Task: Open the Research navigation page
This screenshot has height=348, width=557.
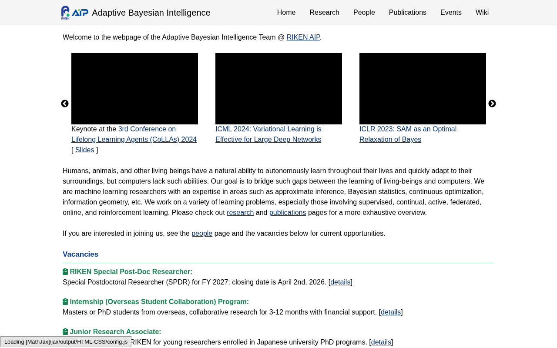Action: pyautogui.click(x=324, y=13)
